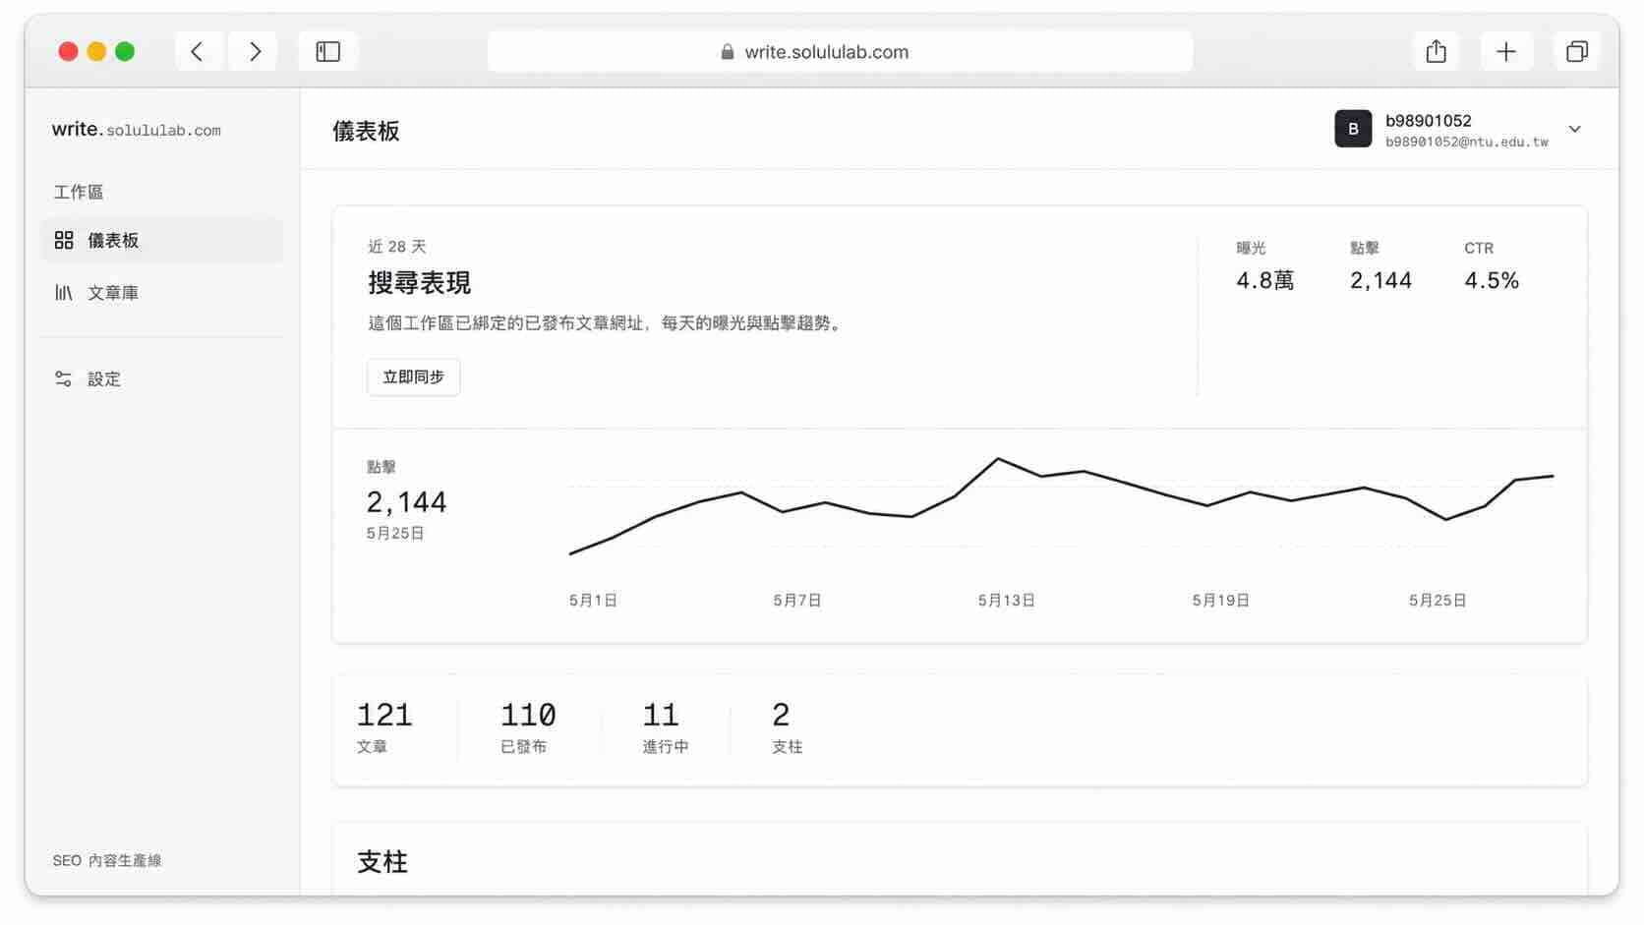Image resolution: width=1644 pixels, height=925 pixels.
Task: Click the 2,144 value above the 5月25日 caption
Action: coord(407,502)
